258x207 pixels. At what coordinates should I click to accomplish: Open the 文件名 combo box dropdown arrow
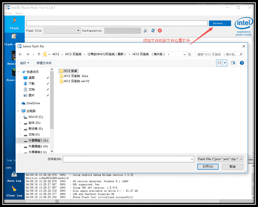[x=192, y=159]
